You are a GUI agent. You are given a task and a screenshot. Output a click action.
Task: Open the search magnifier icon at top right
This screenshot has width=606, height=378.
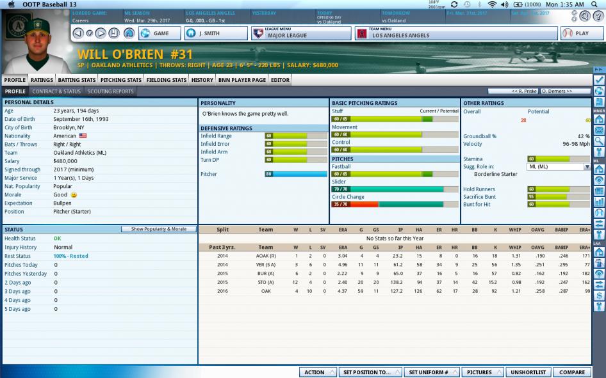pyautogui.click(x=585, y=16)
